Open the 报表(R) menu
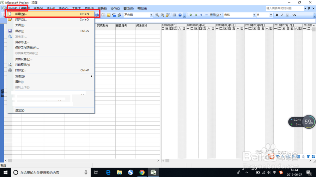The height and width of the screenshot is (177, 316). pyautogui.click(x=102, y=9)
